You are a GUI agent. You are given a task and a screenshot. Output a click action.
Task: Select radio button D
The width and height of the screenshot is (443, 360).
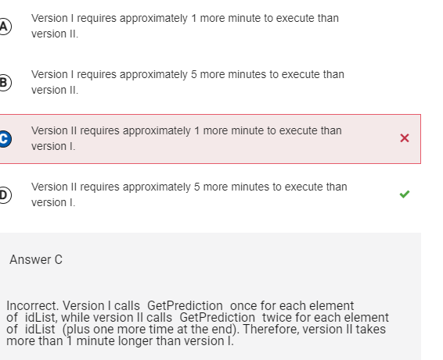click(x=4, y=195)
